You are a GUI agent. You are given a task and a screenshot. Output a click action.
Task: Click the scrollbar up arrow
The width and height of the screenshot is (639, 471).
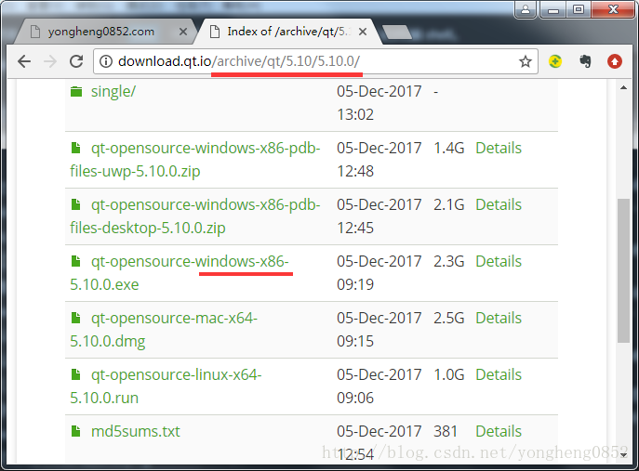tap(623, 87)
